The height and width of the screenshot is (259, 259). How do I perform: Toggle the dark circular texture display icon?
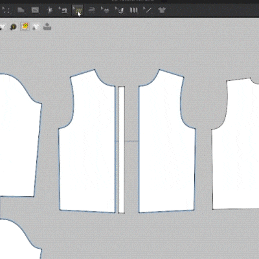pos(14,27)
